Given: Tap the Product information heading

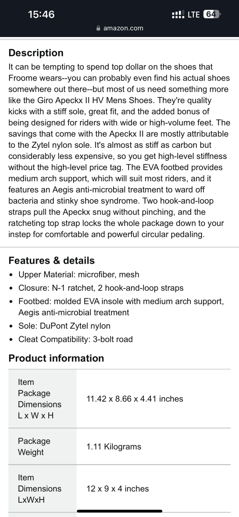Looking at the screenshot, I should (56, 358).
